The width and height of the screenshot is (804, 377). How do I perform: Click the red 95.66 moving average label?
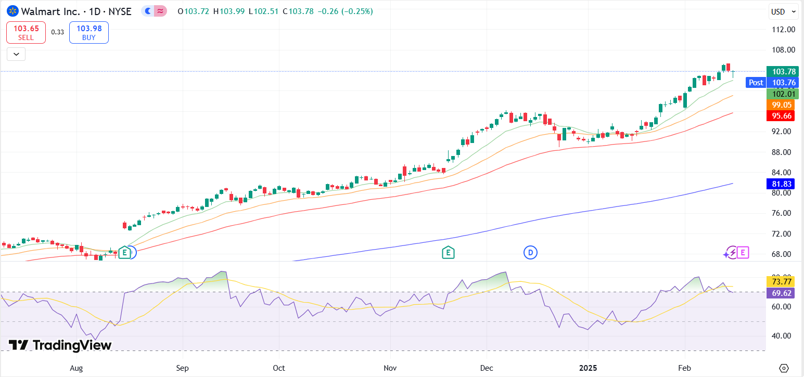tap(781, 116)
